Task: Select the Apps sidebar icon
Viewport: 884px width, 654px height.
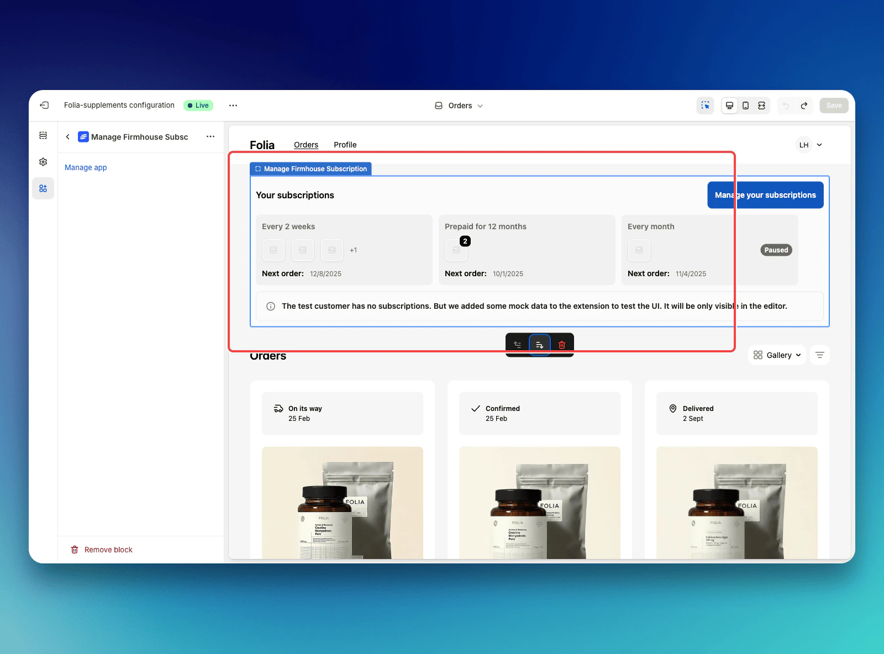Action: coord(43,188)
